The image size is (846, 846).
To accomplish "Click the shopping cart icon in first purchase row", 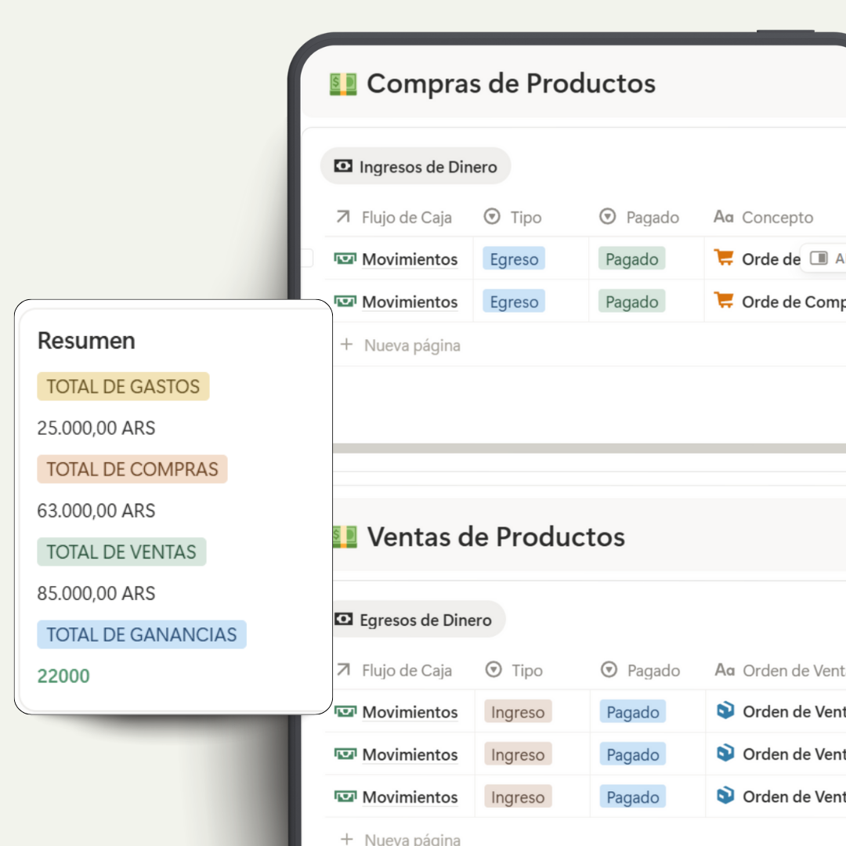I will pos(722,258).
